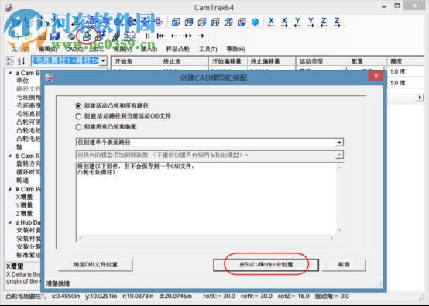
Task: Open the 帮助(H) menu
Action: 235,50
